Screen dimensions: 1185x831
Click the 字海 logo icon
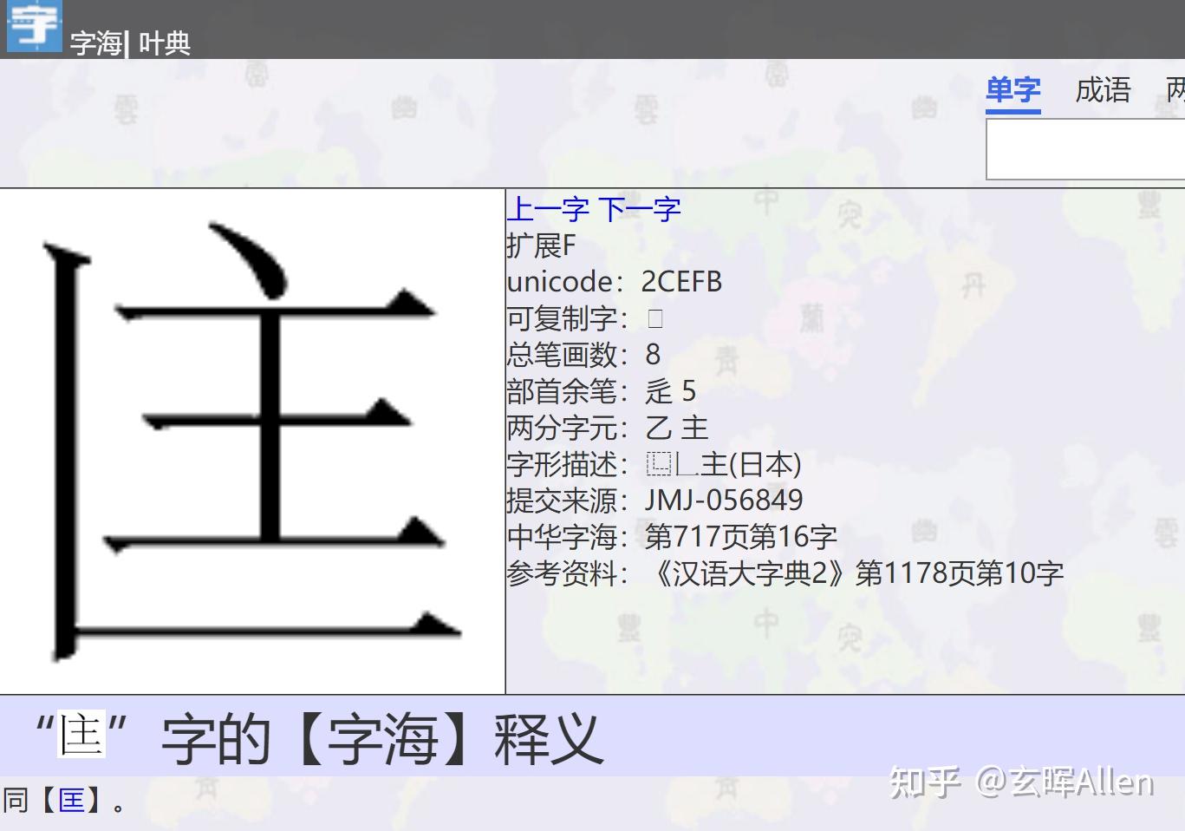click(34, 25)
